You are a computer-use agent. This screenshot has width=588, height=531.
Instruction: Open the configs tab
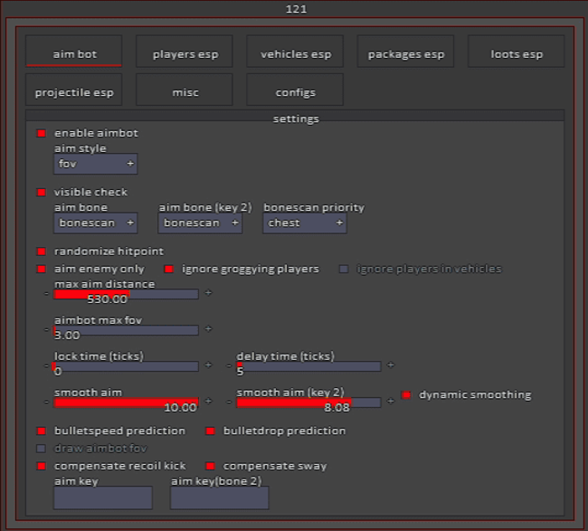click(x=295, y=91)
